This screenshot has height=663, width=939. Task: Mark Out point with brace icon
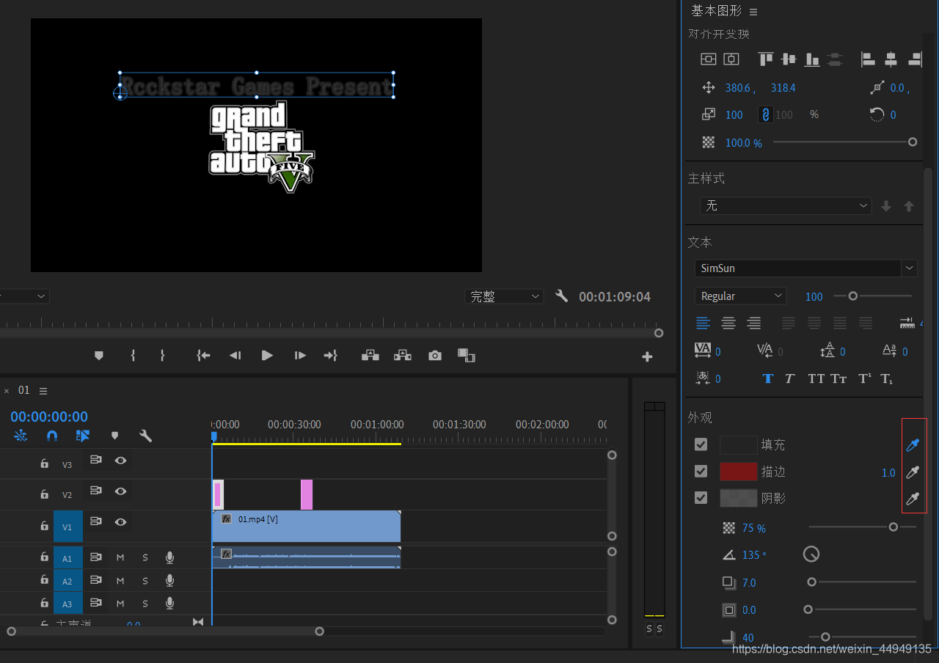coord(162,356)
